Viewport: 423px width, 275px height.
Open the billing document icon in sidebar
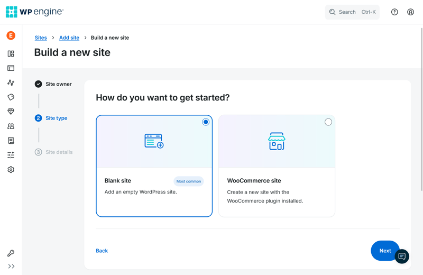[11, 141]
